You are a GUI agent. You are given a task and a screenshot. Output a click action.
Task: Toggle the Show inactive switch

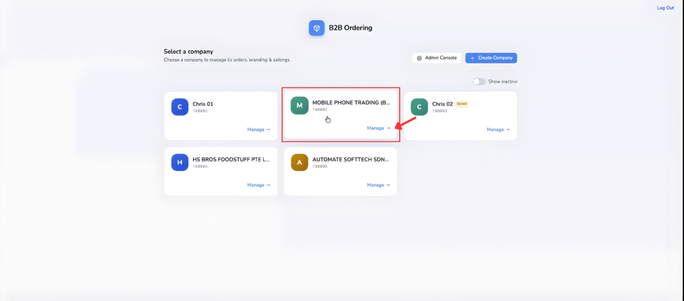pyautogui.click(x=479, y=82)
